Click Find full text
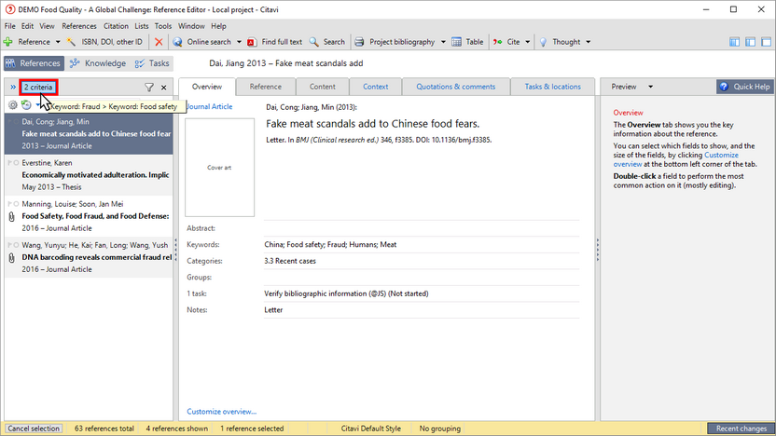The height and width of the screenshot is (436, 776). [274, 42]
